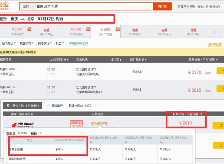Click the 低 low-price badge on 02-14
Viewport: 224px width, 164px height.
[29, 29]
